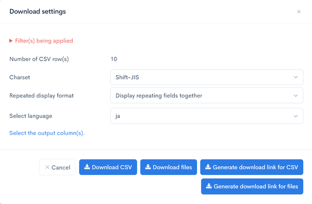Click the Number of CSV row(s) label
The width and height of the screenshot is (312, 204).
click(39, 59)
